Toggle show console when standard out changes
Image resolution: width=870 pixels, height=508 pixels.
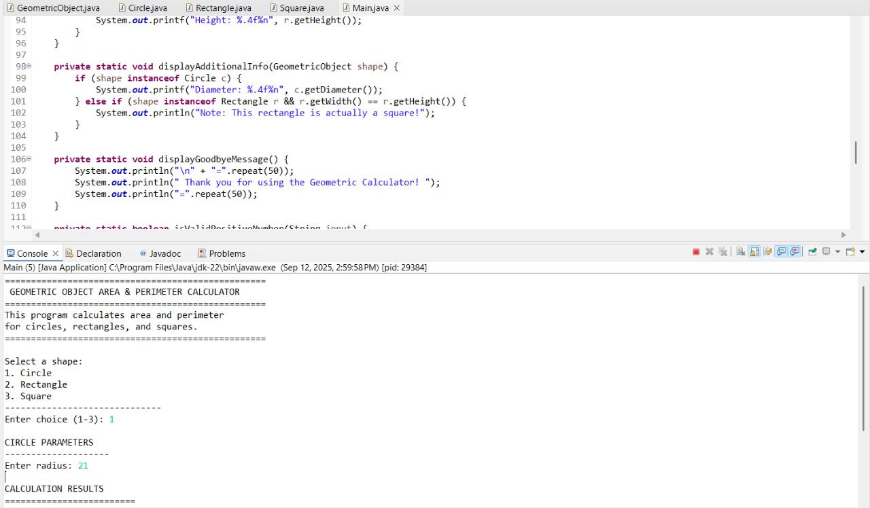(781, 252)
